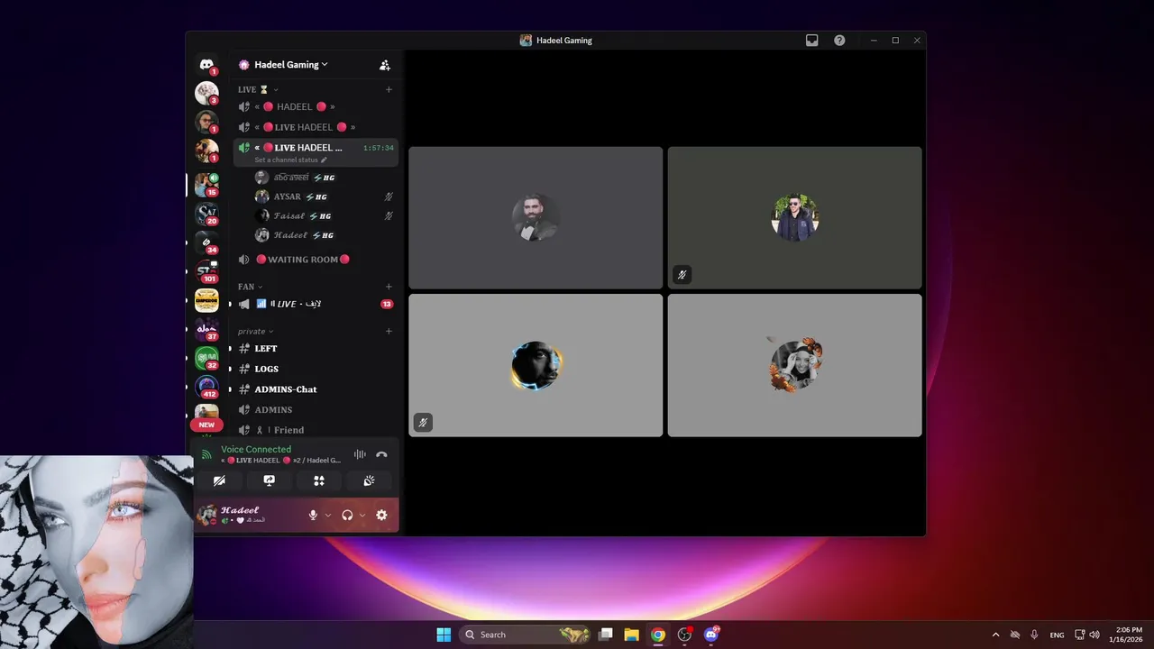Open the Help question mark icon
The width and height of the screenshot is (1154, 649).
pyautogui.click(x=839, y=41)
